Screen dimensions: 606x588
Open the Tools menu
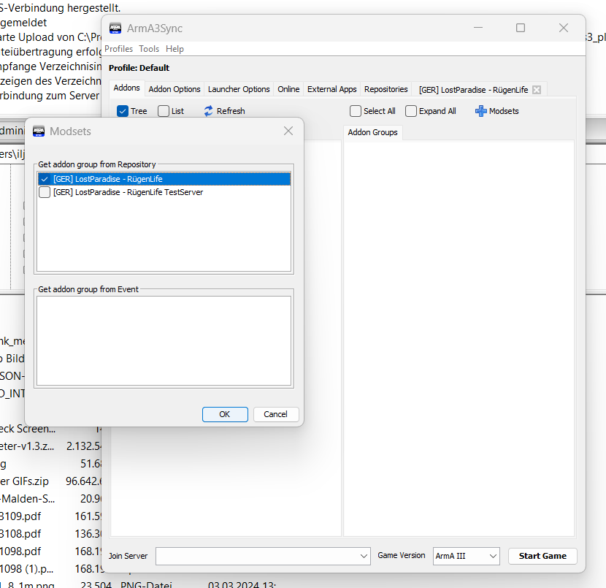[149, 49]
